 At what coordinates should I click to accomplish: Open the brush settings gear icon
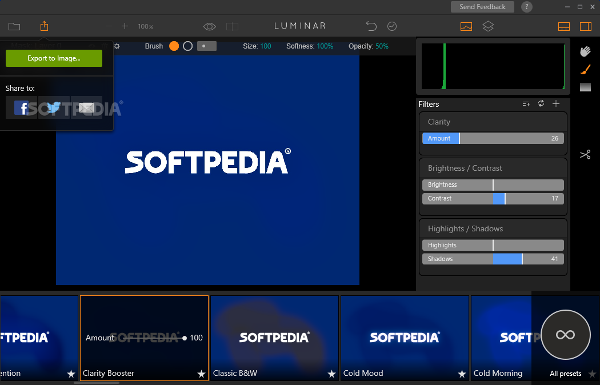(117, 46)
